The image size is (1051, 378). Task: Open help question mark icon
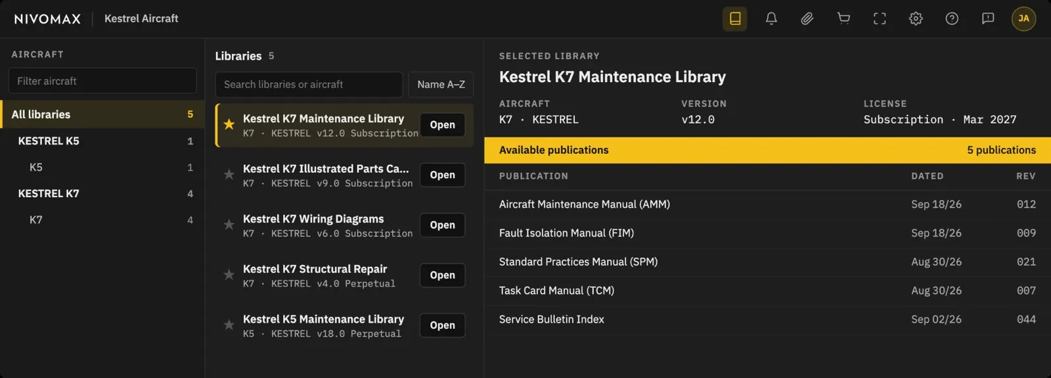952,18
